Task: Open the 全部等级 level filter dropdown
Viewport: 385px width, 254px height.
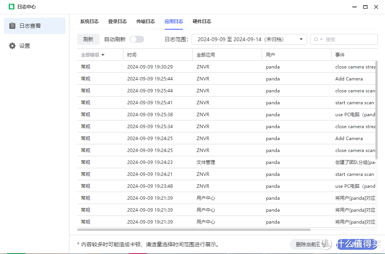Action: click(92, 55)
